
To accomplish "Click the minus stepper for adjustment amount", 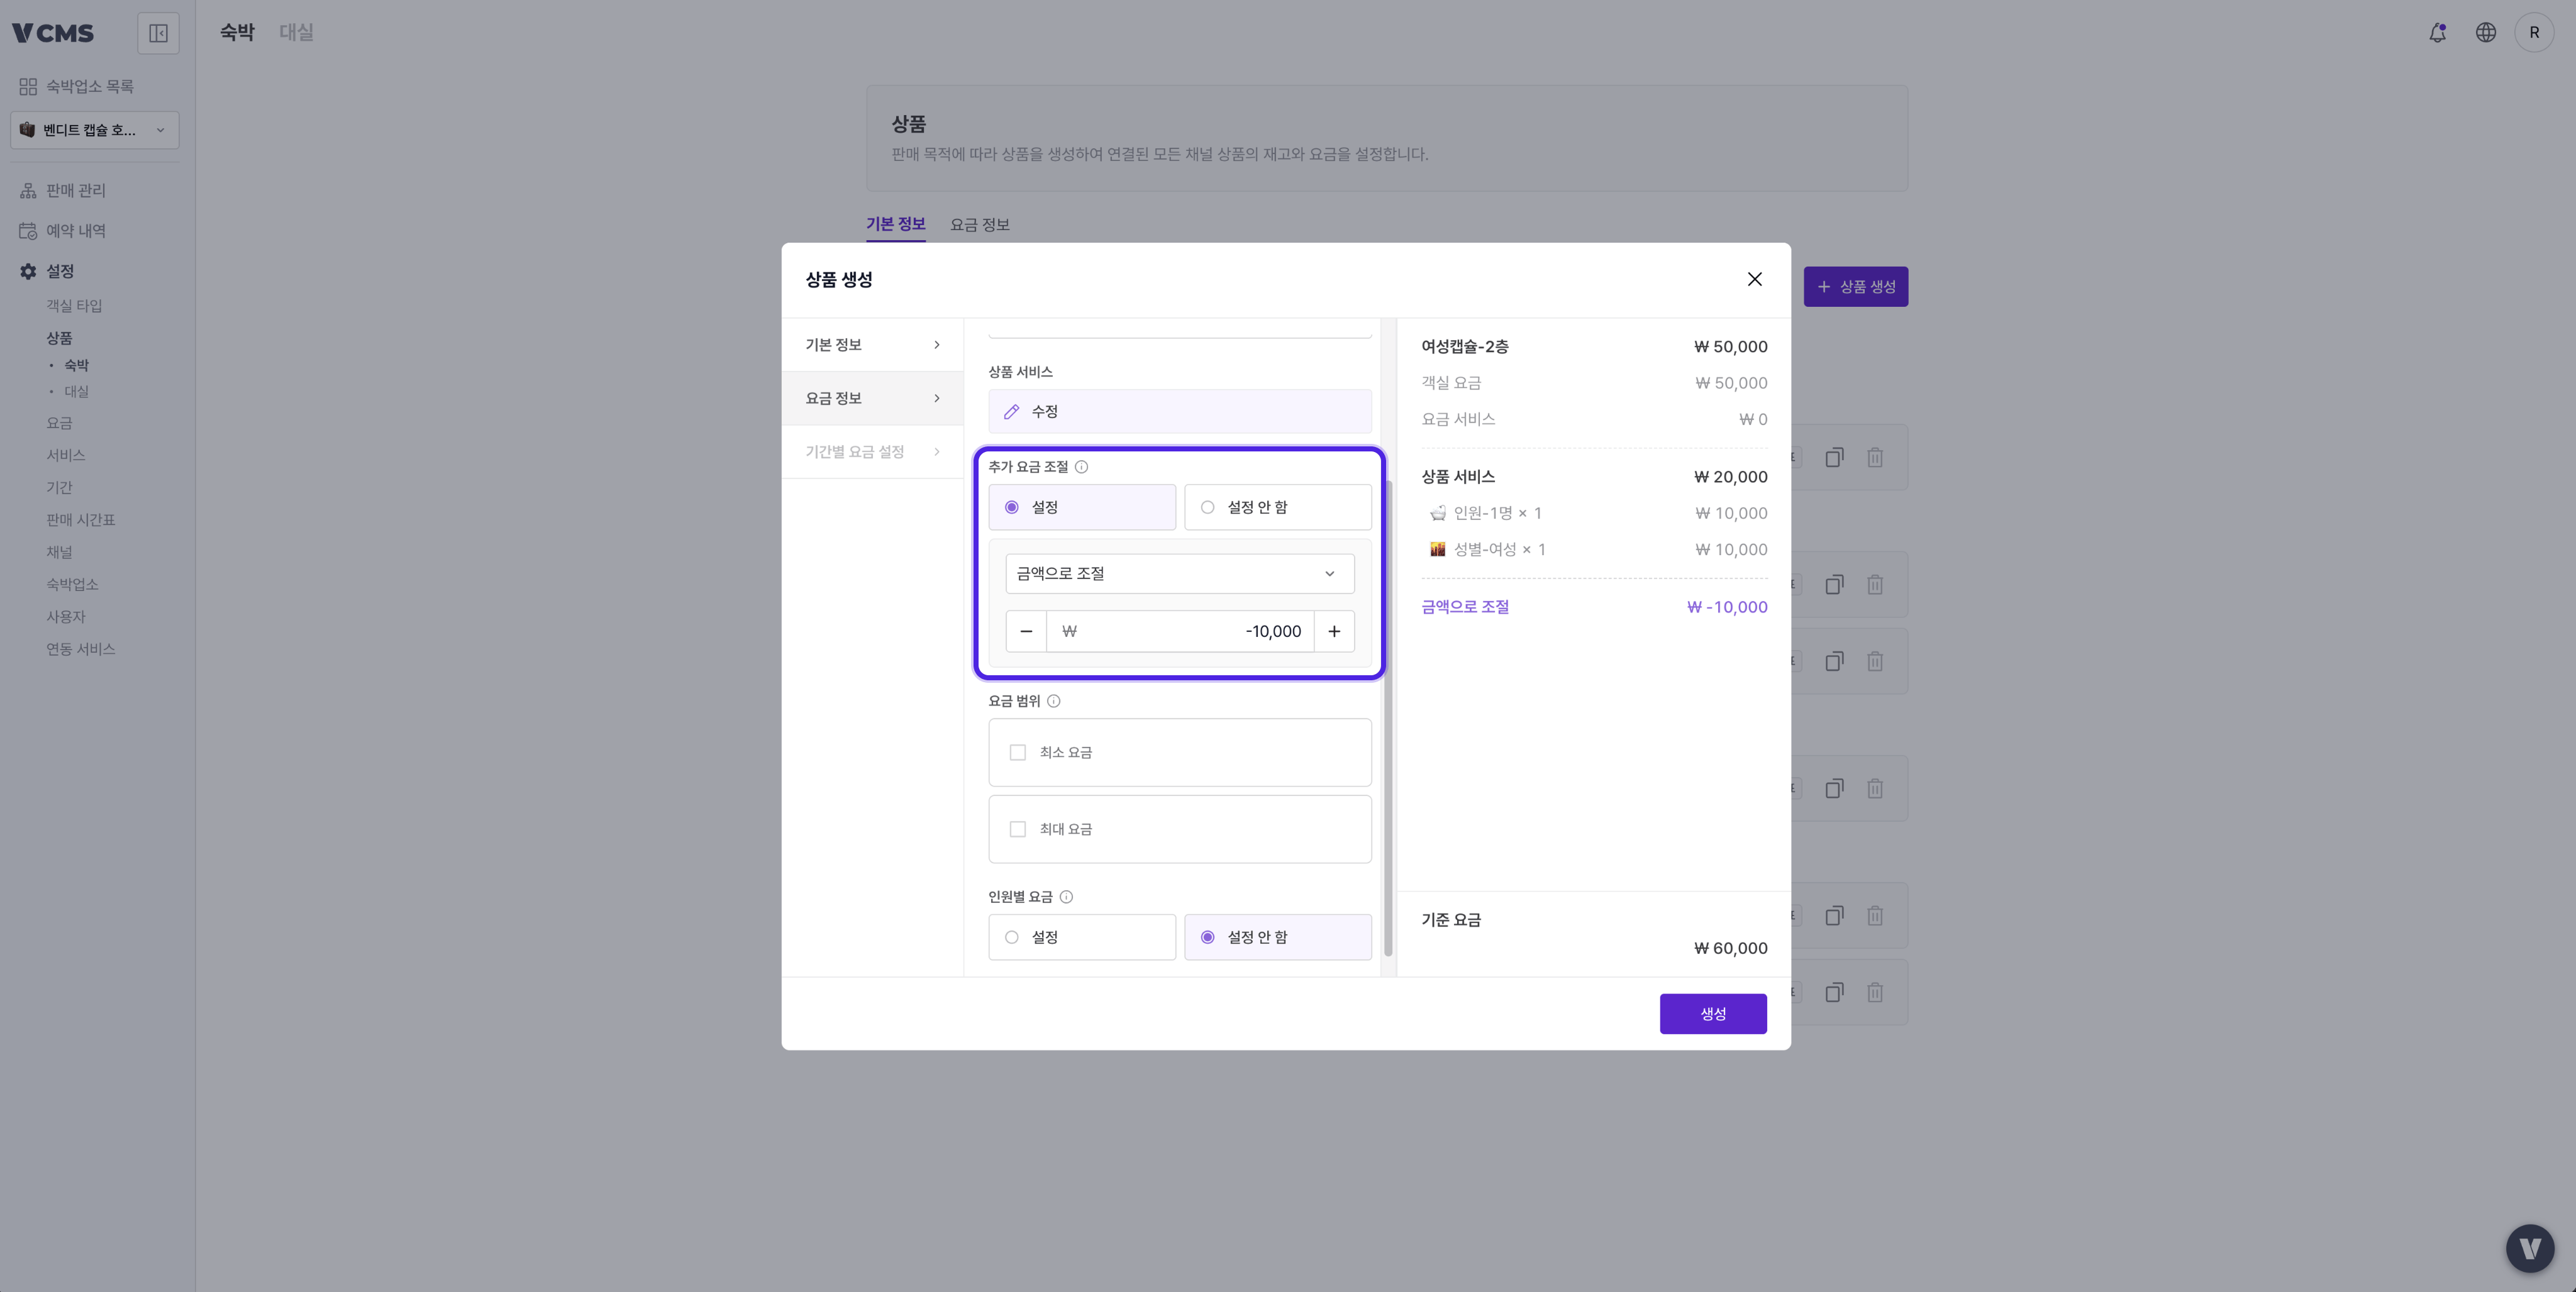I will pyautogui.click(x=1026, y=631).
